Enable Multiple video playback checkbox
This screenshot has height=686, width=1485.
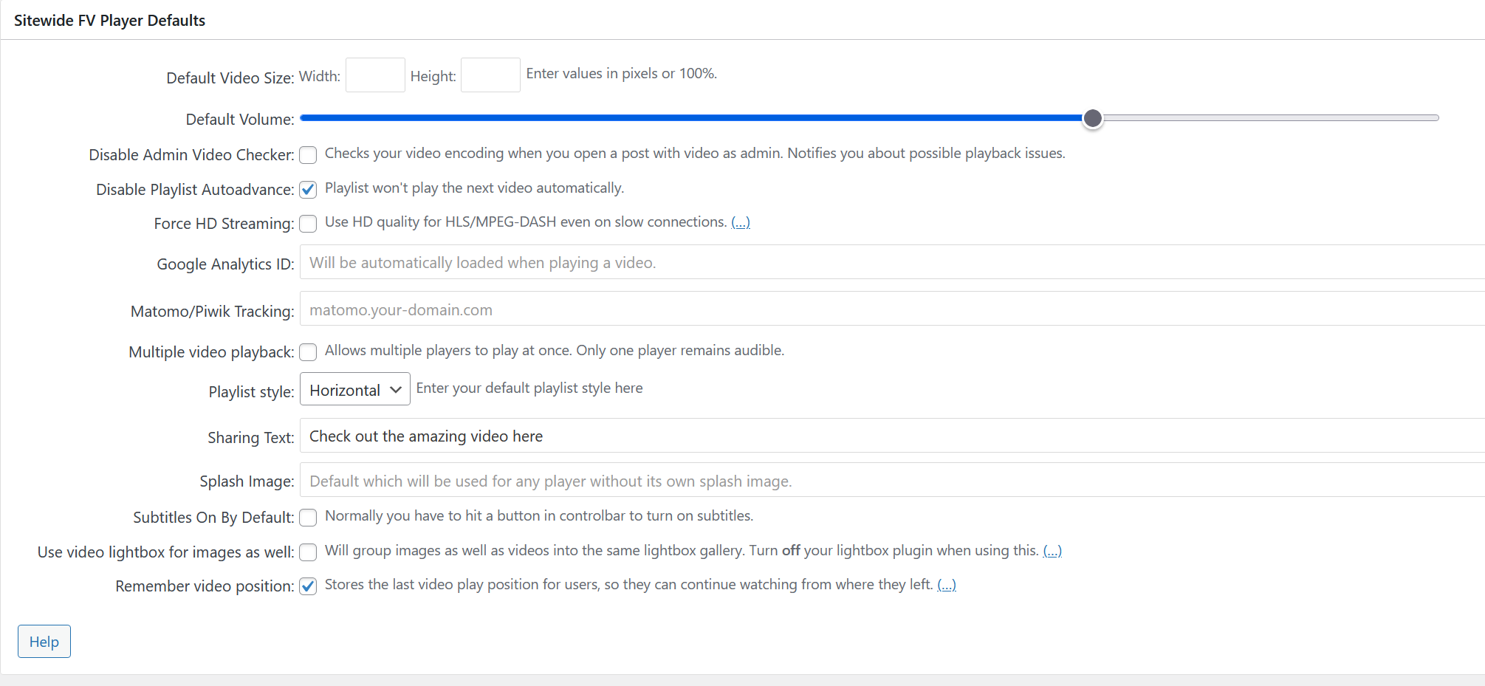(x=308, y=352)
